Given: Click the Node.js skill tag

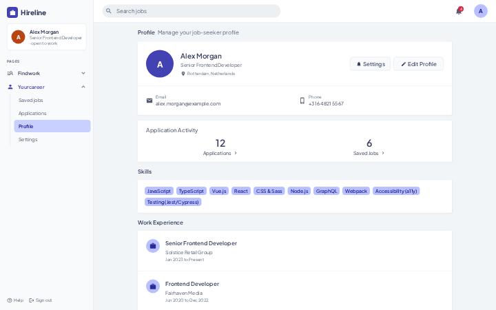Looking at the screenshot, I should [299, 191].
